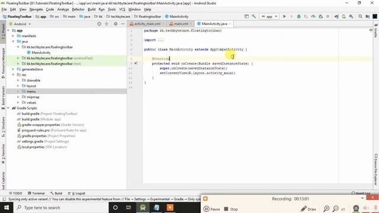Open Device File Explorer side panel
379x213 pixels.
pos(376,170)
